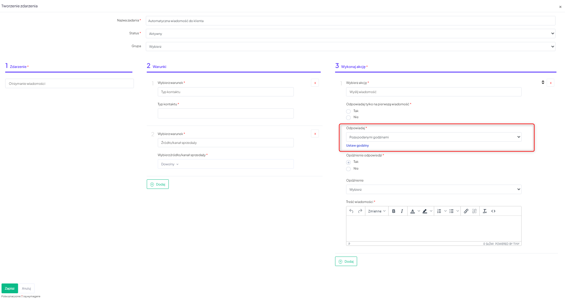Open the Dowolny sales channel selector

pyautogui.click(x=170, y=164)
